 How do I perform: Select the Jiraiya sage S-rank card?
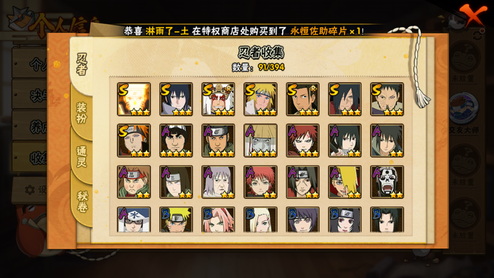[x=218, y=99]
